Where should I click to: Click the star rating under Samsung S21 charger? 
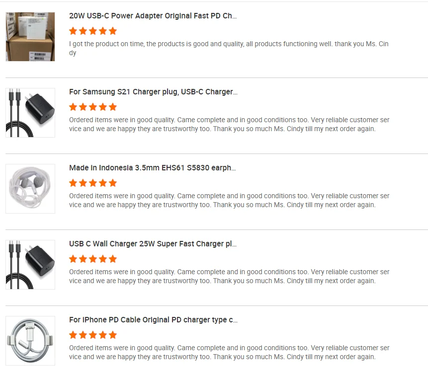tap(93, 107)
